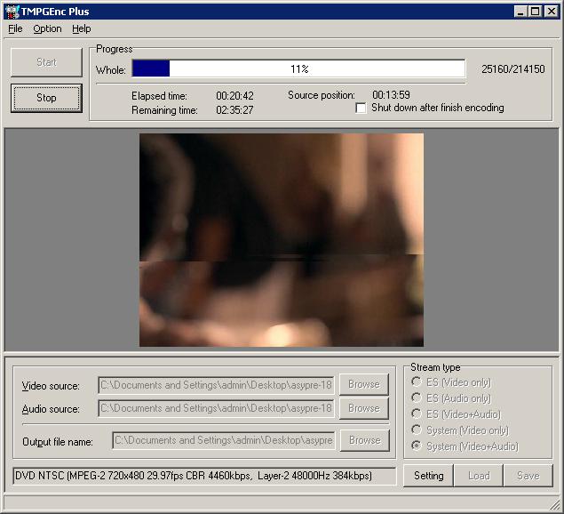The image size is (564, 514).
Task: Click the Audio source path field
Action: pos(216,408)
